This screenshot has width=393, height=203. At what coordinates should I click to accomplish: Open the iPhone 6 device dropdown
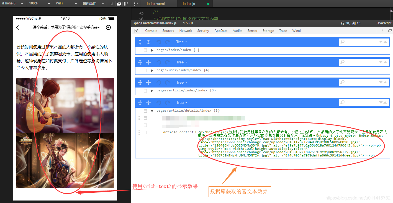coord(13,4)
